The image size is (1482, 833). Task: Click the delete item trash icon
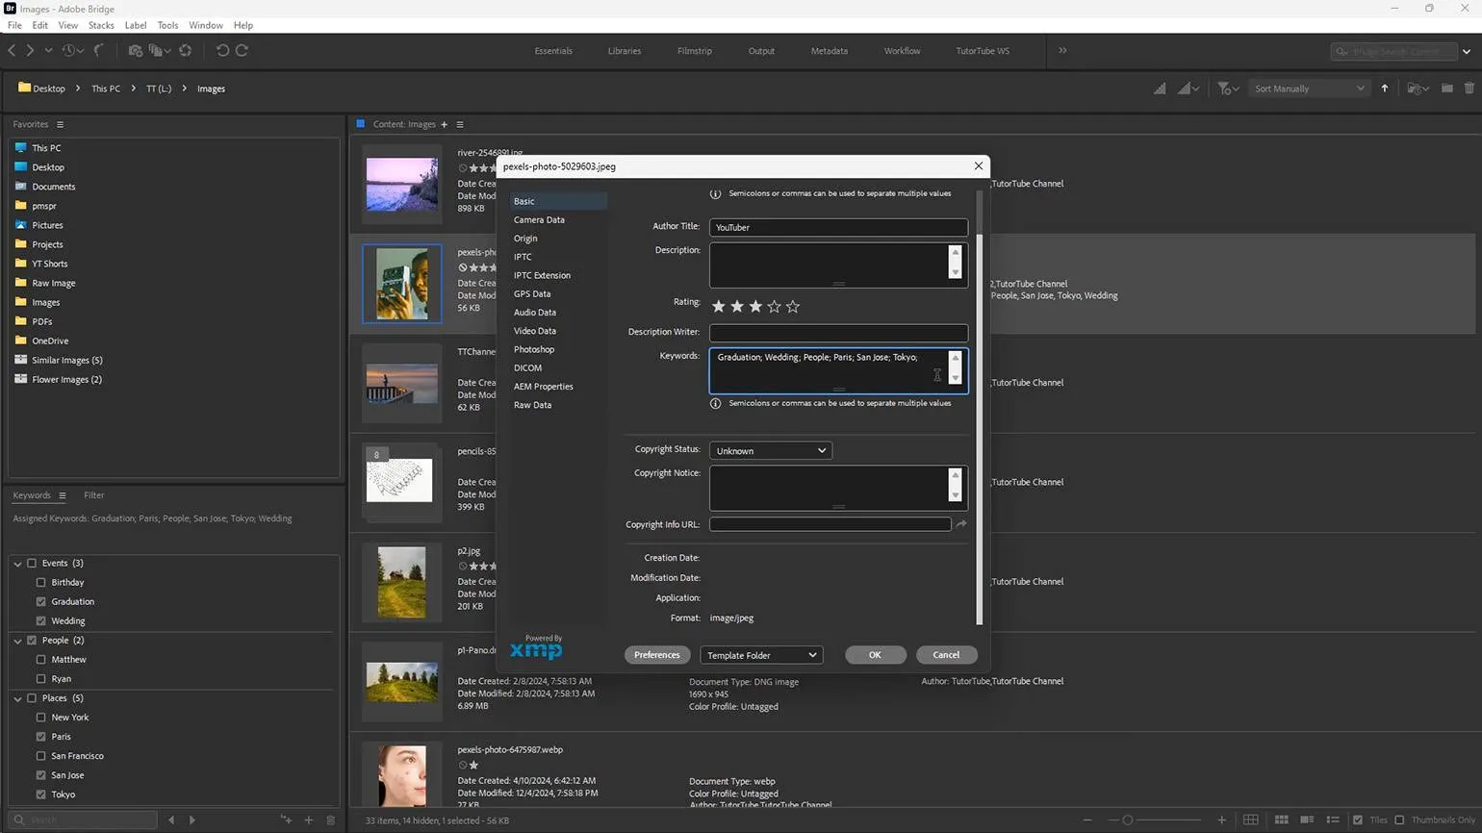1469,88
